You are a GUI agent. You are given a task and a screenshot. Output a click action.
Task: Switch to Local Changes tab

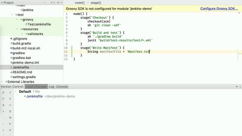click(36, 87)
